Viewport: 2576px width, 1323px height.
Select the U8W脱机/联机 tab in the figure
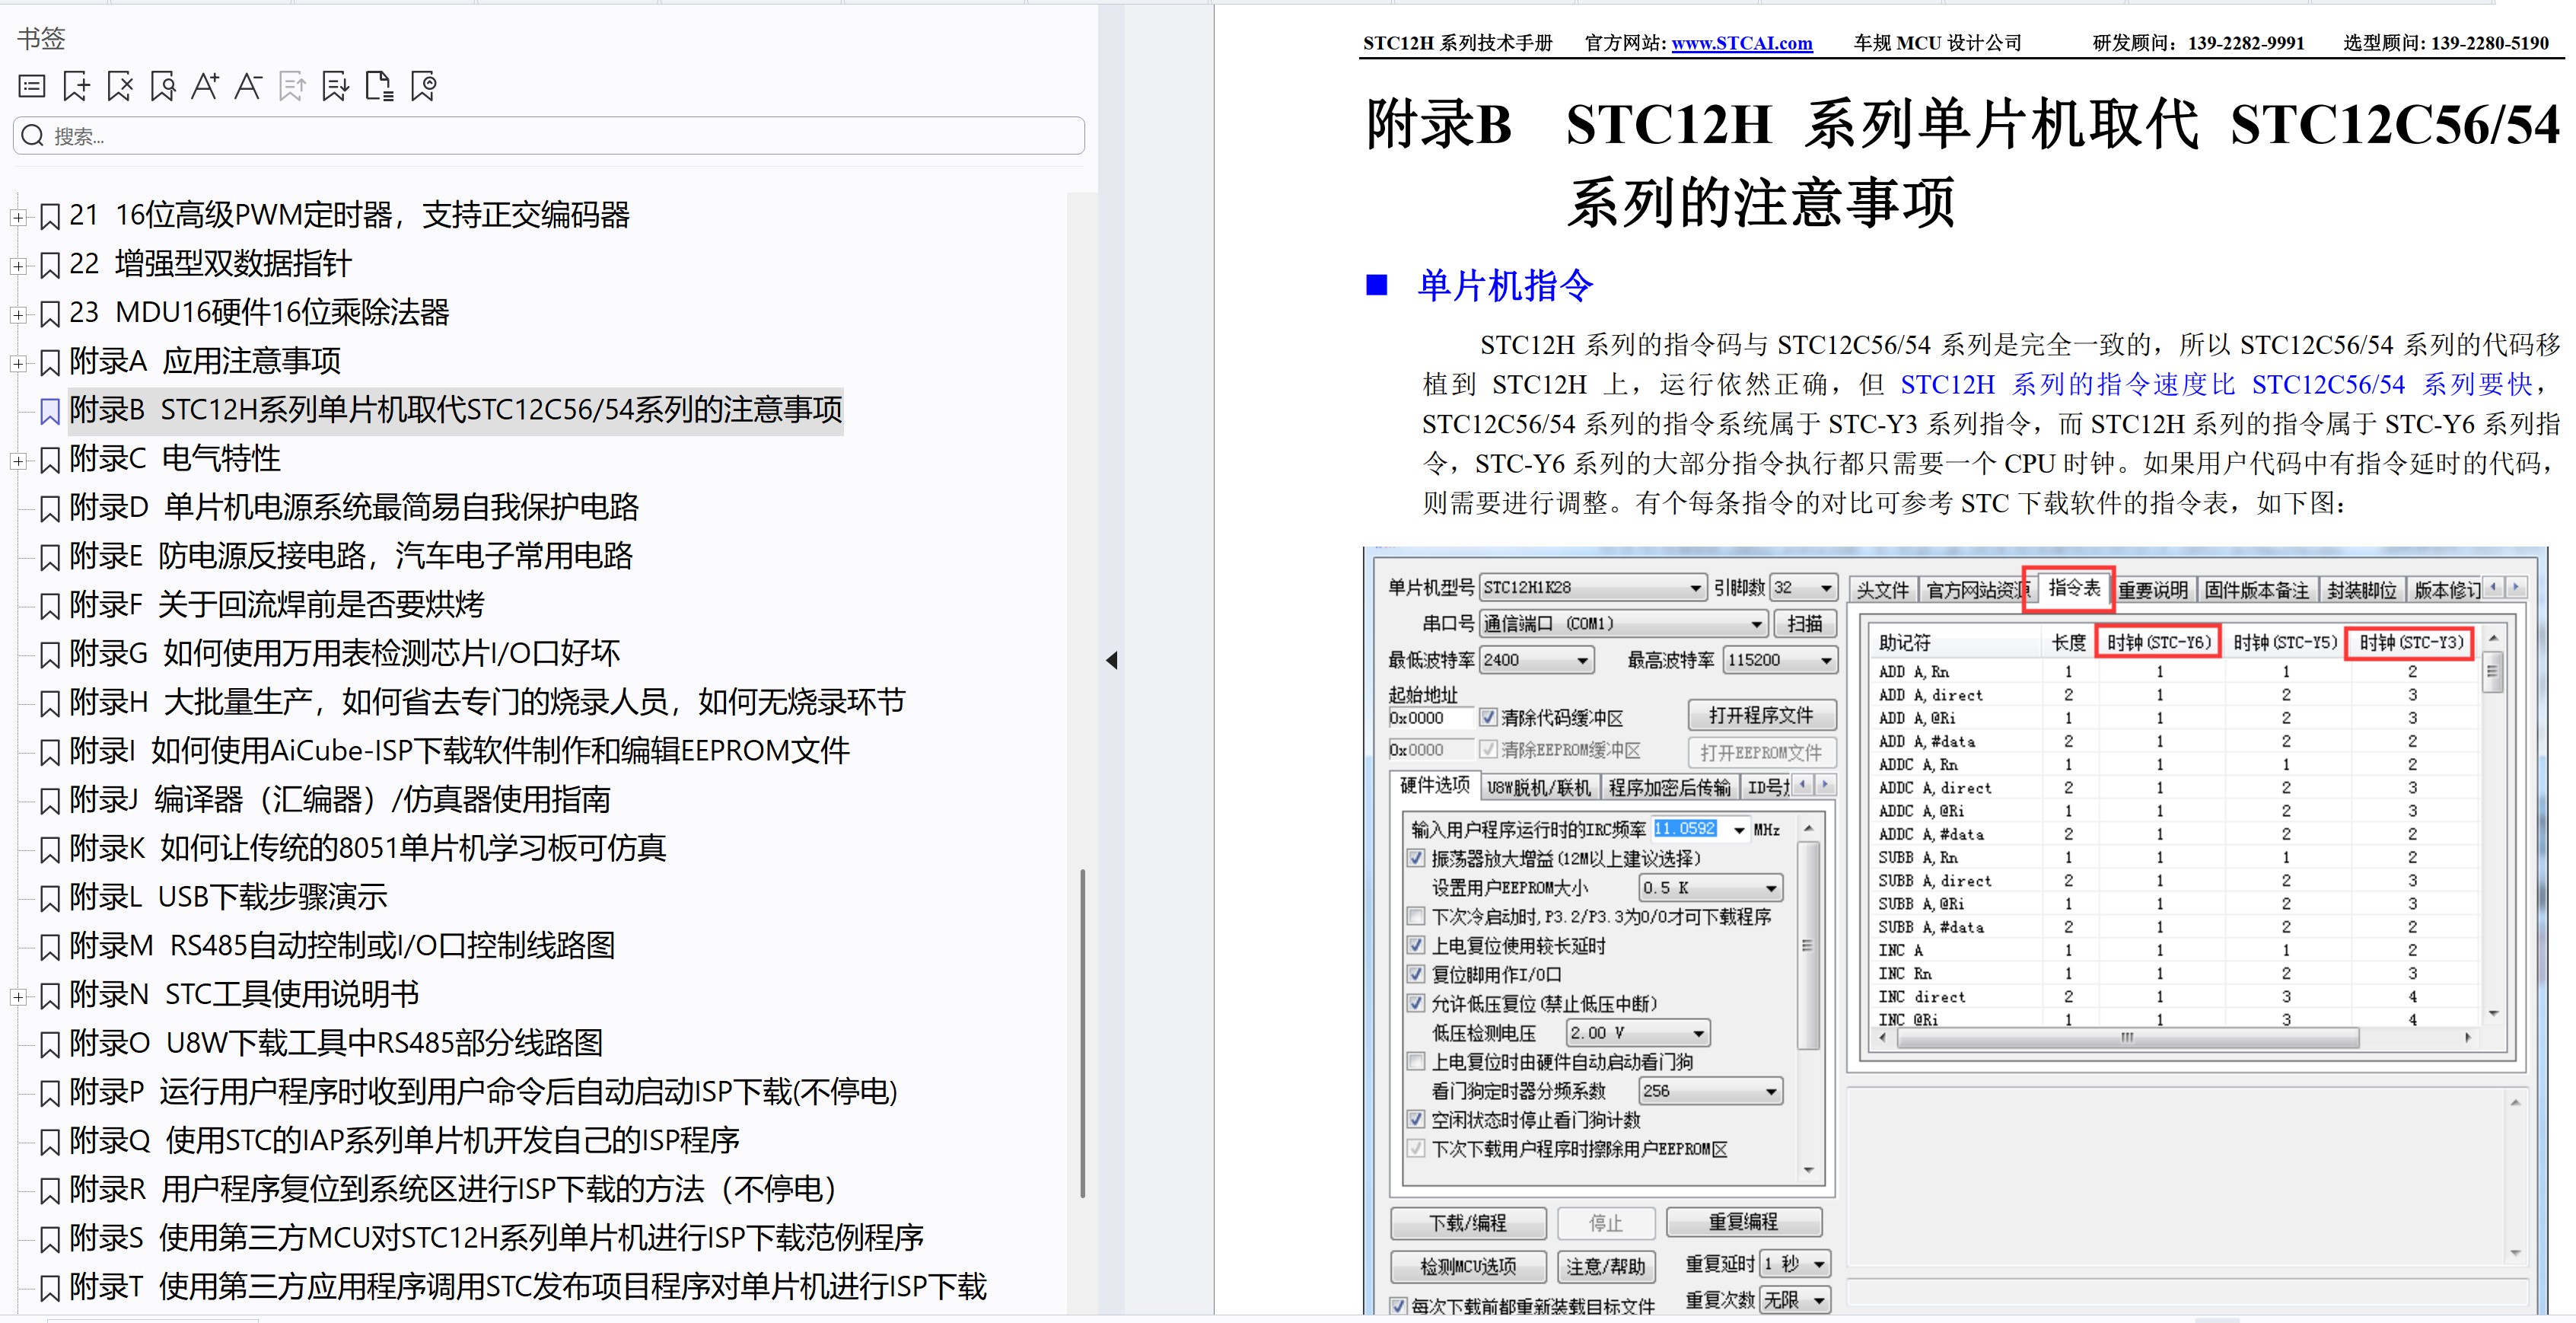click(x=1538, y=788)
